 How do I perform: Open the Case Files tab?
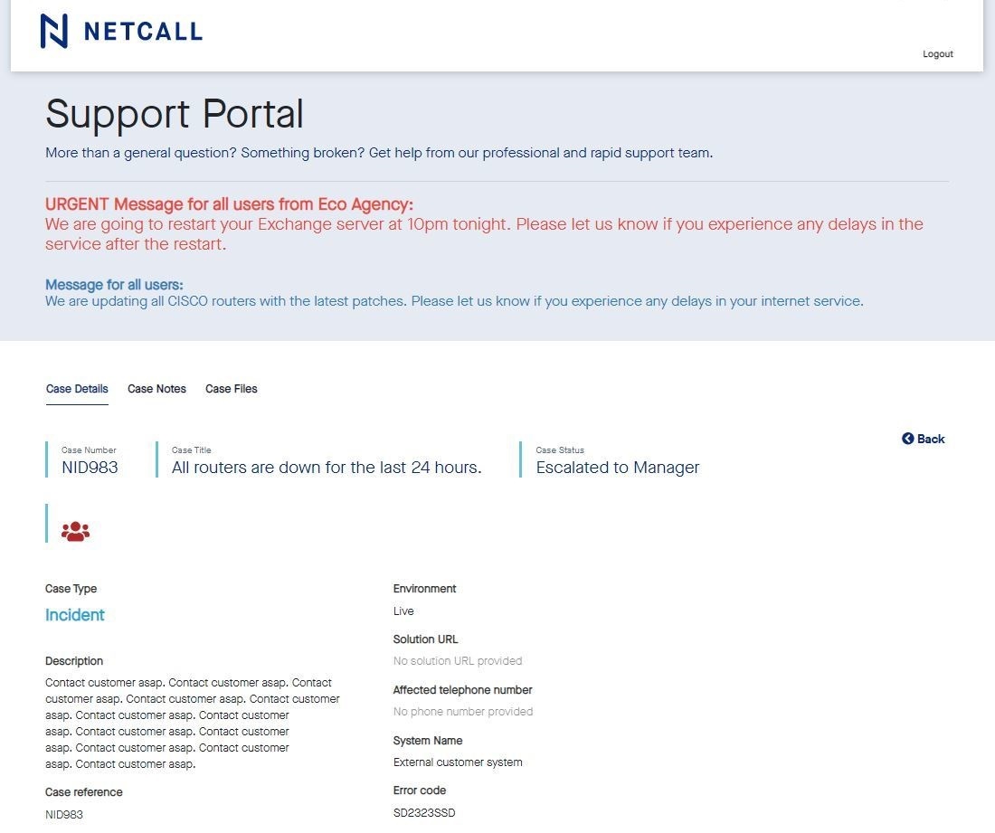[x=231, y=389]
